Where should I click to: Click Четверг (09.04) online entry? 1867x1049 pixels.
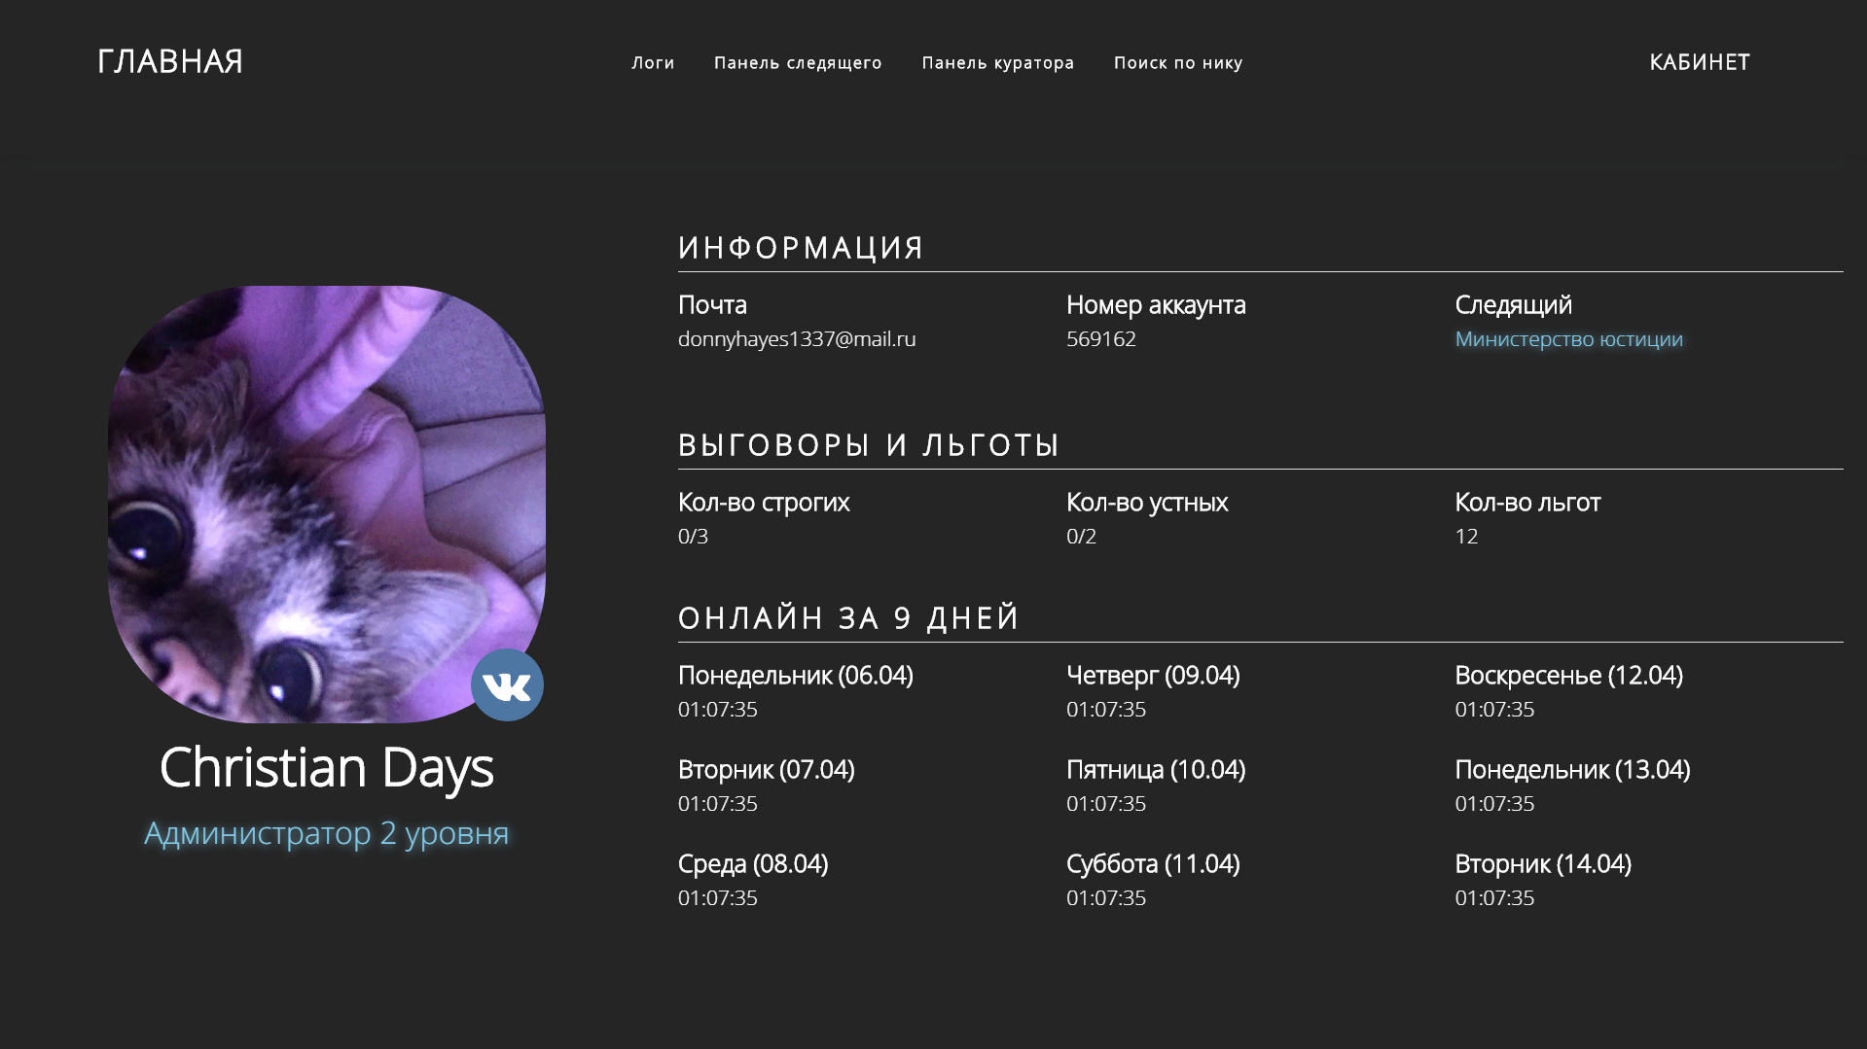[x=1153, y=676]
